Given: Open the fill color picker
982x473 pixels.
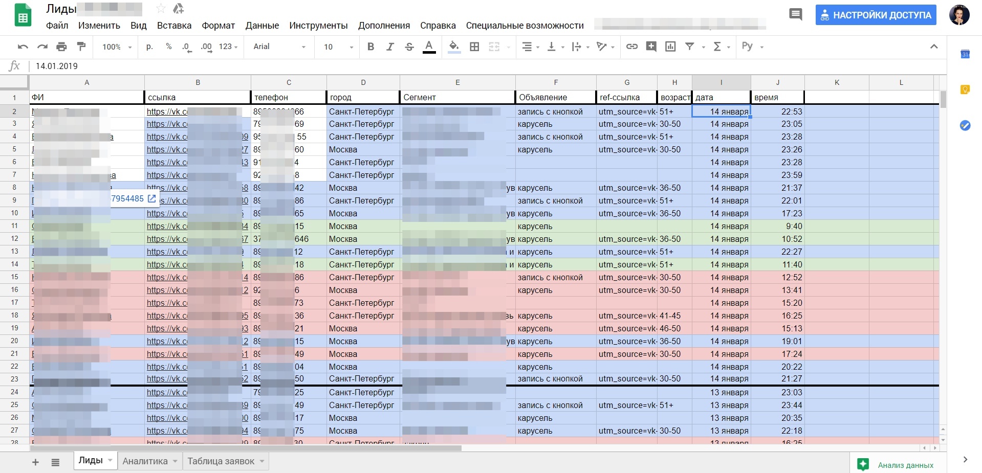Looking at the screenshot, I should coord(454,47).
